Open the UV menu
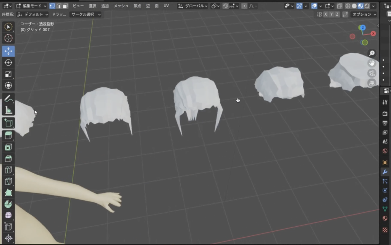 tap(166, 6)
